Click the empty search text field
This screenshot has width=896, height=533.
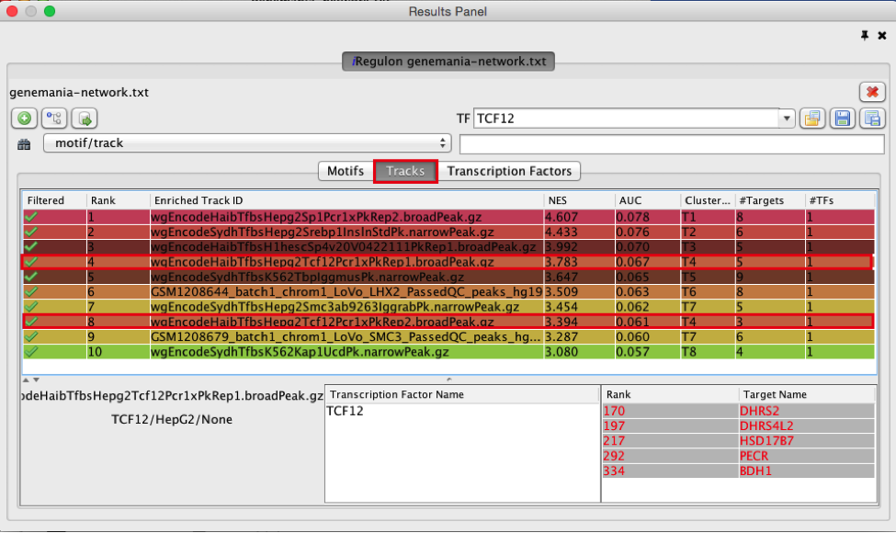tap(671, 144)
